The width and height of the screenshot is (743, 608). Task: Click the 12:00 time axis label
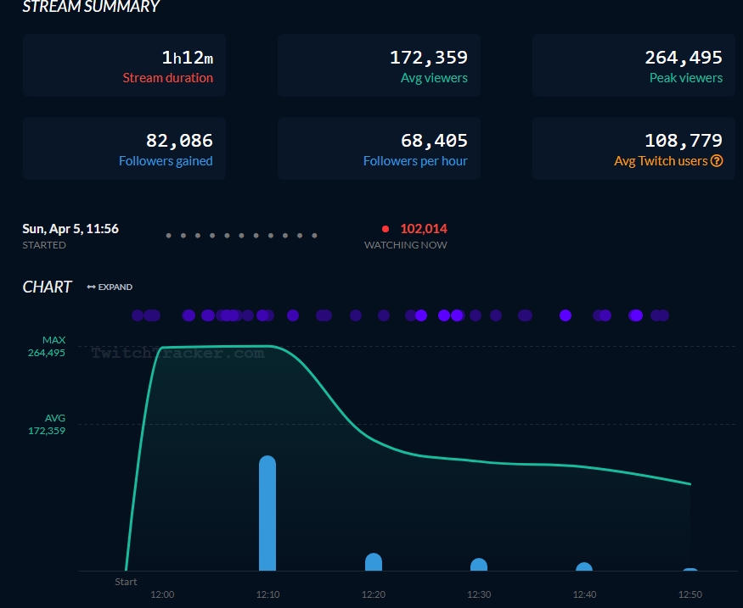(162, 594)
